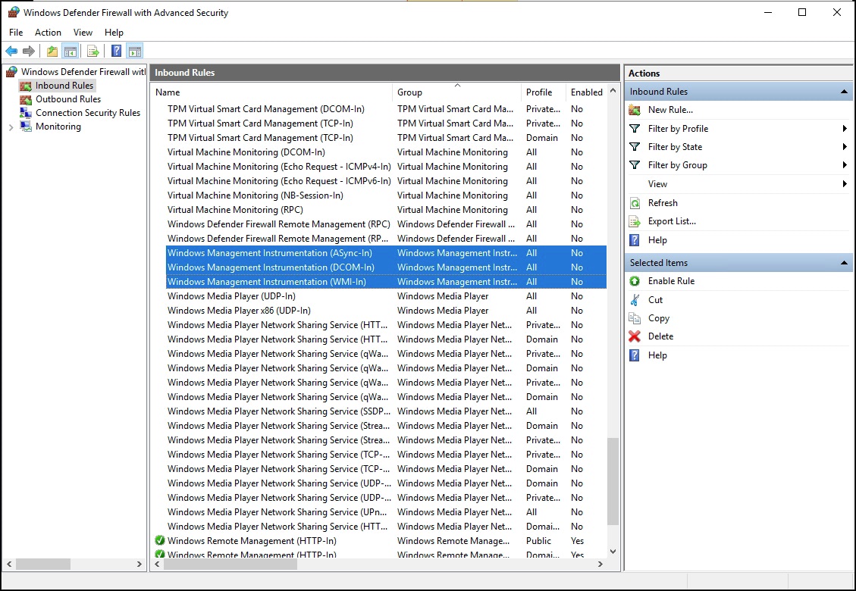Viewport: 856px width, 591px height.
Task: Select the Outbound Rules tree item
Action: [68, 99]
